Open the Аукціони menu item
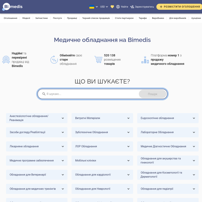This screenshot has width=202, height=202. (196, 18)
